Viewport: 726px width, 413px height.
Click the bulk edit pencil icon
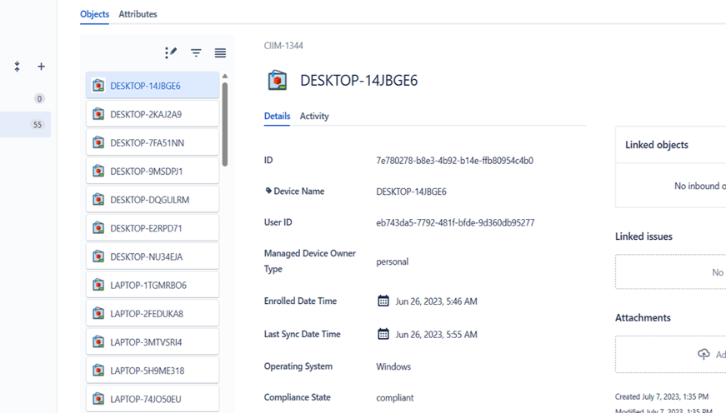tap(171, 52)
